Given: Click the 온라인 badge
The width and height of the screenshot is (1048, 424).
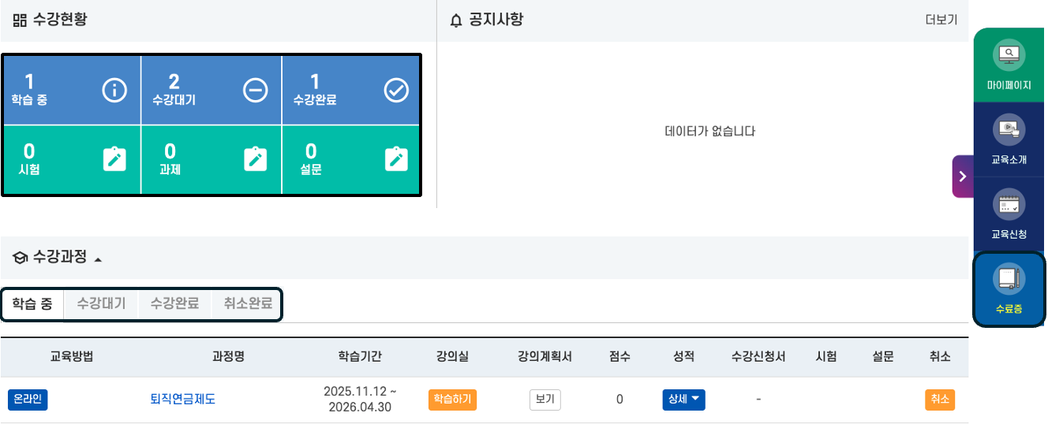Looking at the screenshot, I should tap(28, 400).
